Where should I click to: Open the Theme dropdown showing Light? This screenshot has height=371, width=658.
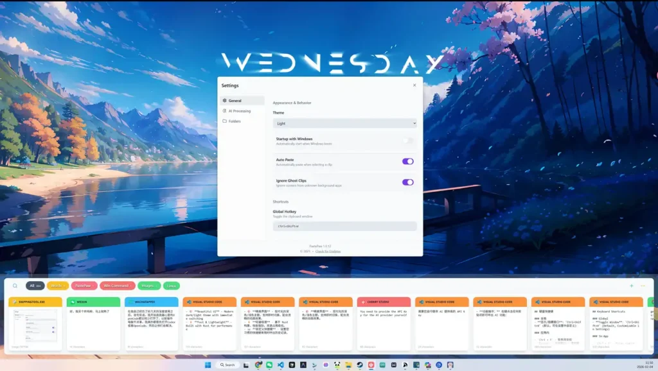[345, 123]
